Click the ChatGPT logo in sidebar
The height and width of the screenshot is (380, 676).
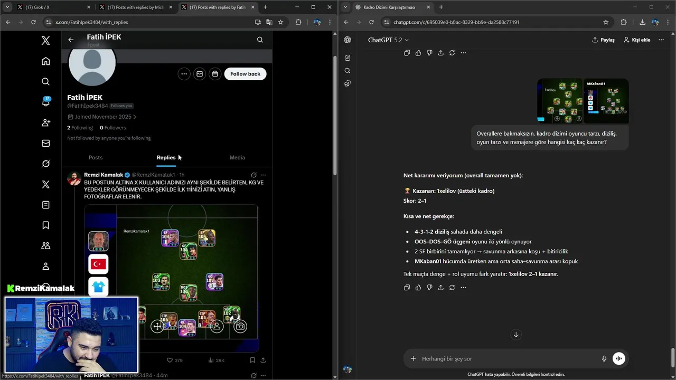[348, 40]
